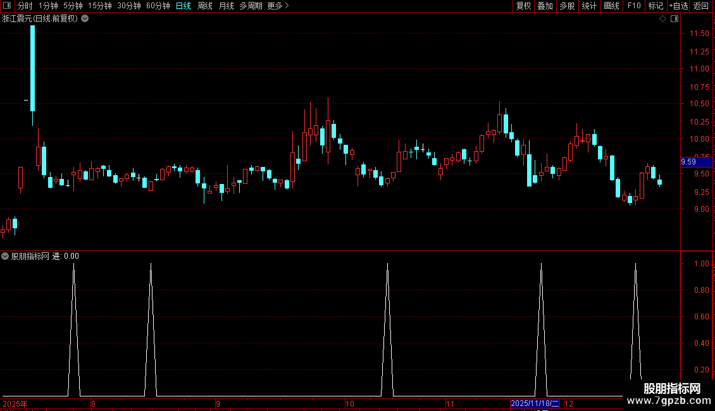Open the 多股 multi-stock view
715x411 pixels.
point(567,6)
